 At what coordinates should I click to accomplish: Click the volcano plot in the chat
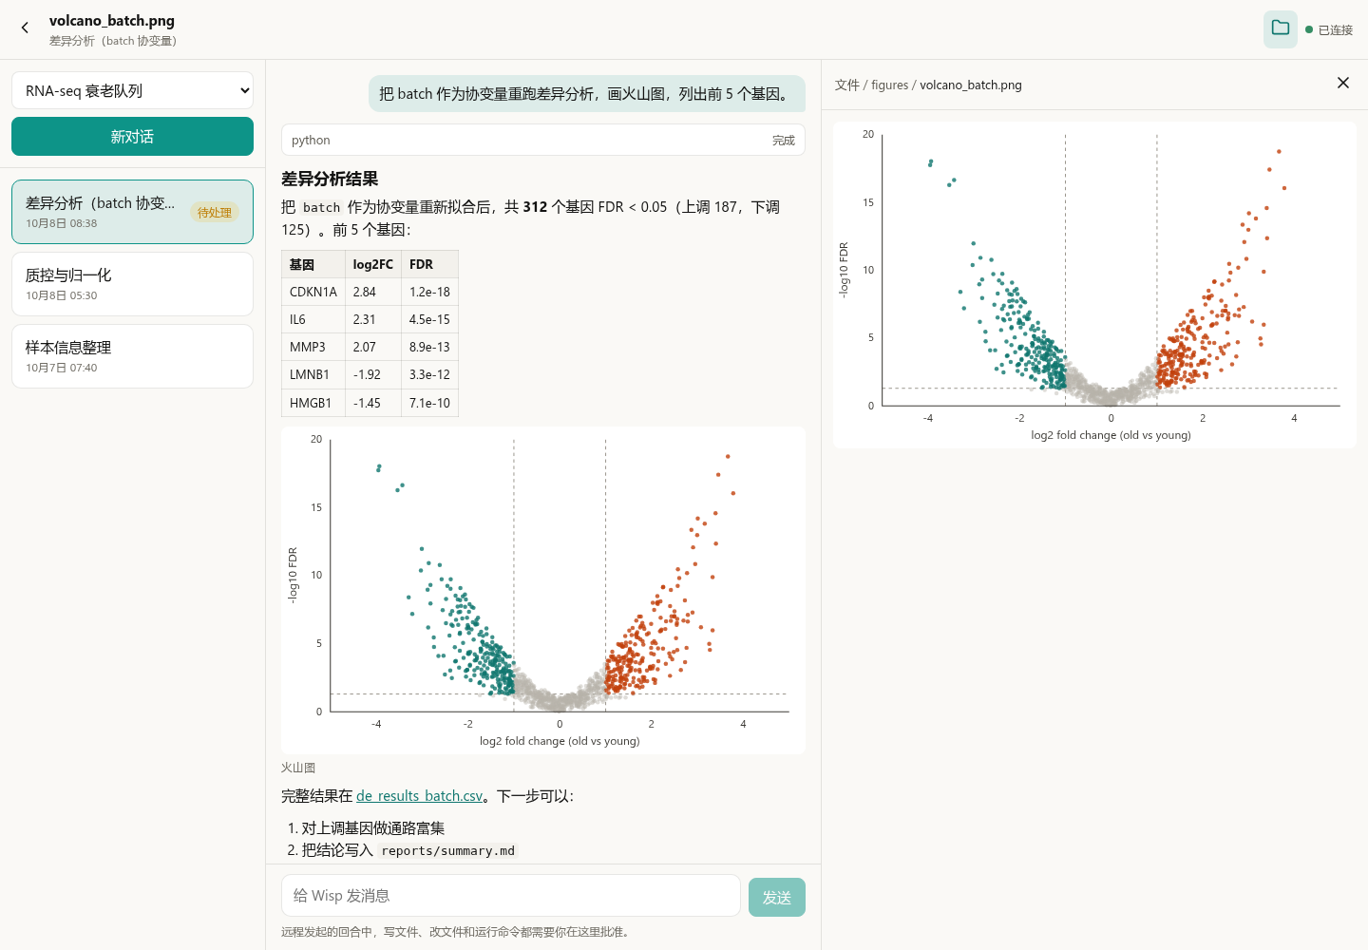pyautogui.click(x=543, y=590)
